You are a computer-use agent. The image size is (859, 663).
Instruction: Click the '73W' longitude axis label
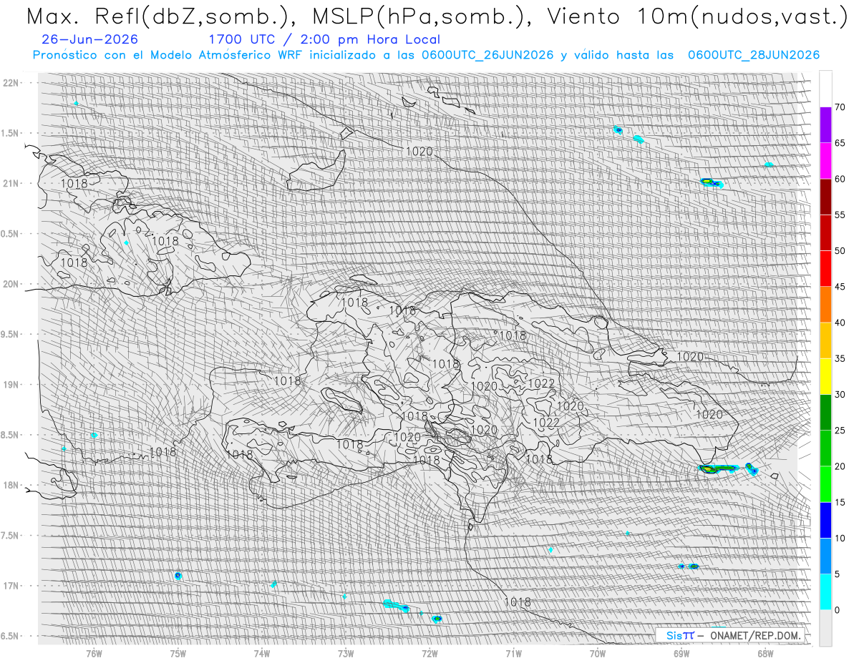pyautogui.click(x=346, y=652)
